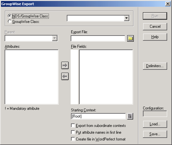Save the current configuration
172x145 pixels.
(155, 134)
